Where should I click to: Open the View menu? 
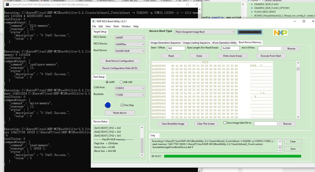(108, 27)
